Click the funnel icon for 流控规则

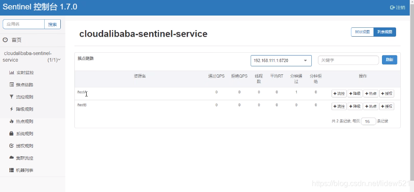click(11, 97)
